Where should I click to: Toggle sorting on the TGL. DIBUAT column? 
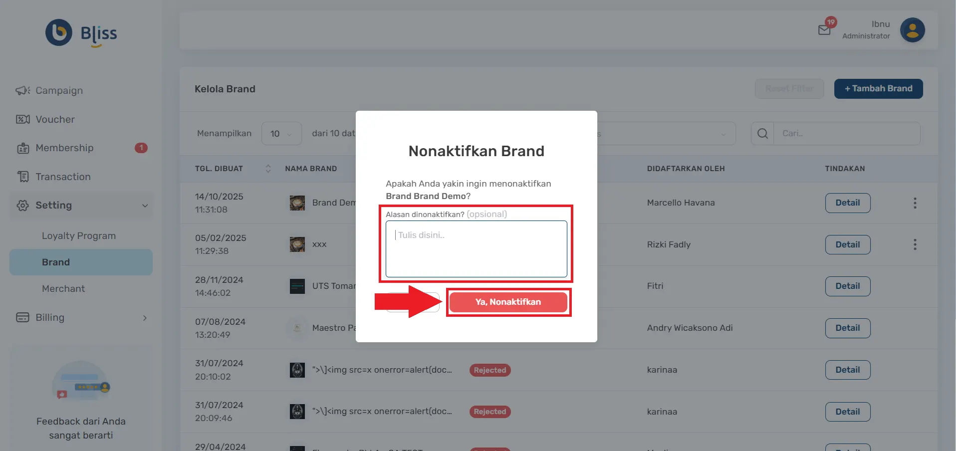tap(267, 169)
